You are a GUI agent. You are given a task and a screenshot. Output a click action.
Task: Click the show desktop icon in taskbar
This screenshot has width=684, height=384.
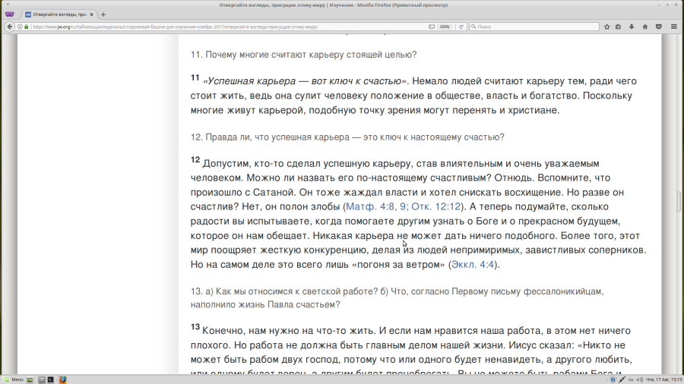(30, 379)
